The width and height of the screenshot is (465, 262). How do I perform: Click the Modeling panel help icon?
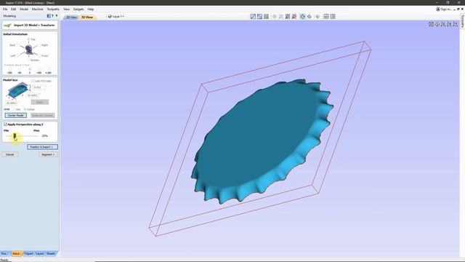53,16
